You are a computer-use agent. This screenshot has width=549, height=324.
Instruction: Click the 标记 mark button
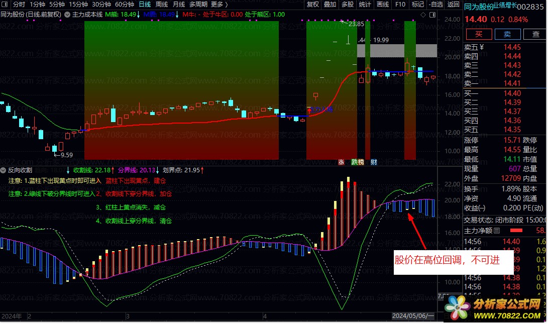[418, 5]
